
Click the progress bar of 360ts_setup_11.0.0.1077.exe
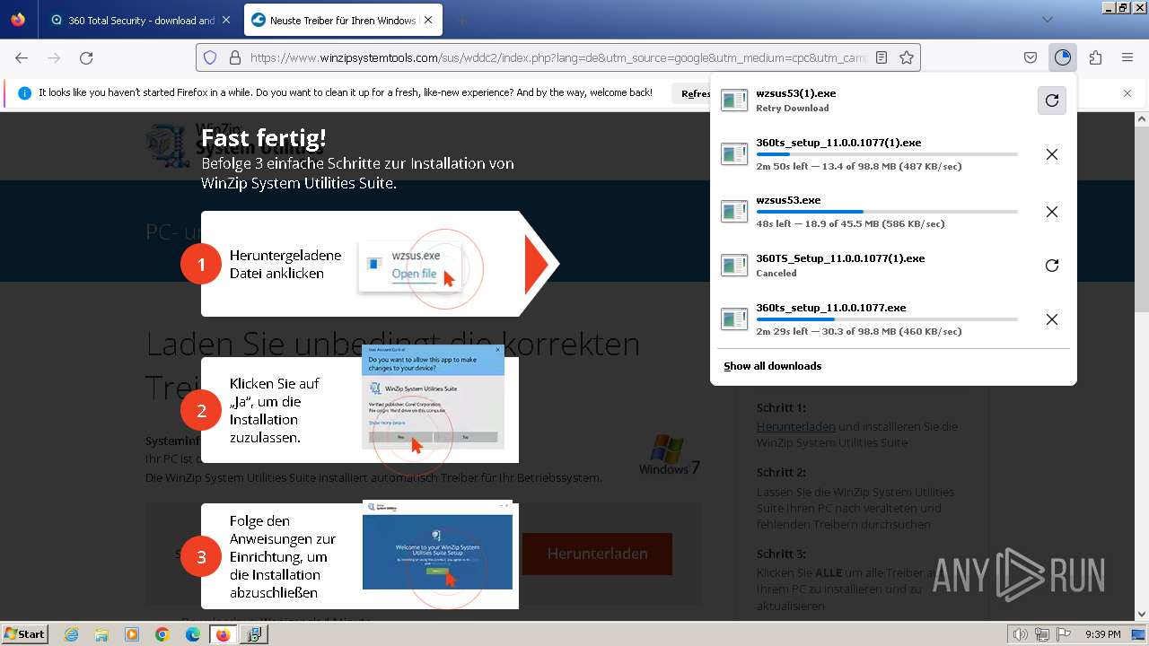[887, 319]
